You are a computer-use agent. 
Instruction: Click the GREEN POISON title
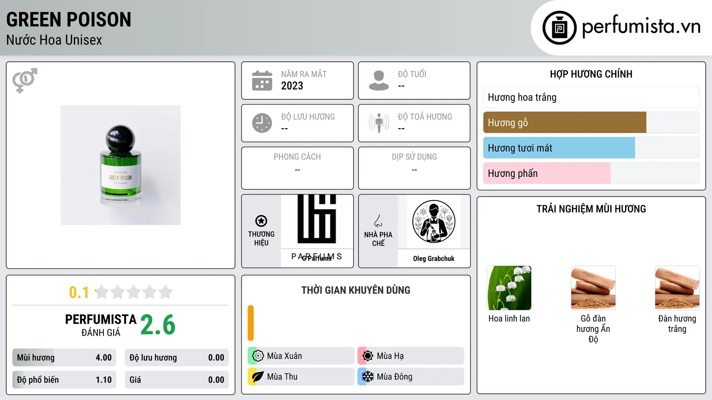(69, 19)
